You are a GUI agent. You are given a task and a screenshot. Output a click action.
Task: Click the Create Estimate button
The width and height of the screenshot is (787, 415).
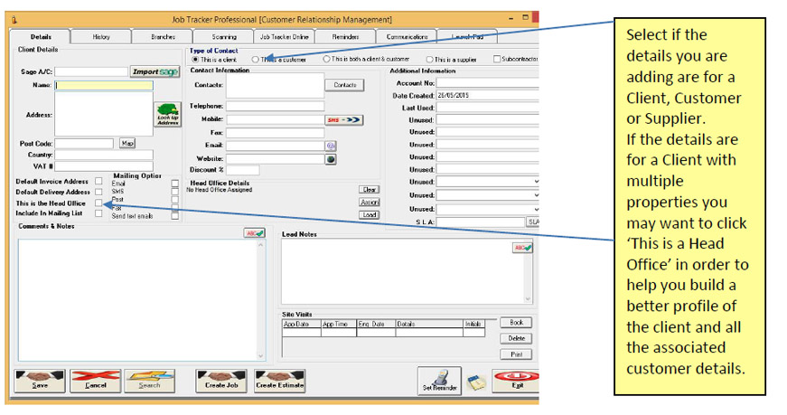(279, 381)
